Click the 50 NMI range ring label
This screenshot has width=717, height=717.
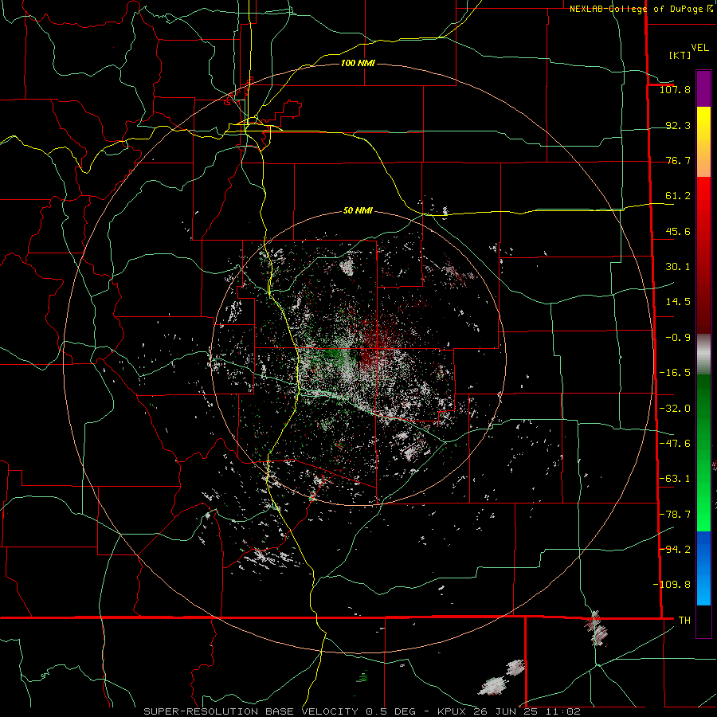(x=358, y=210)
